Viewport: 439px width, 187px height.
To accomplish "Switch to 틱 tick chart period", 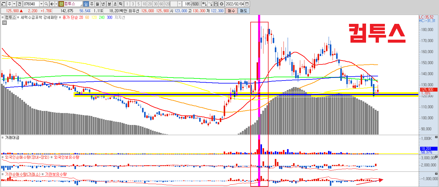I will click(121, 4).
